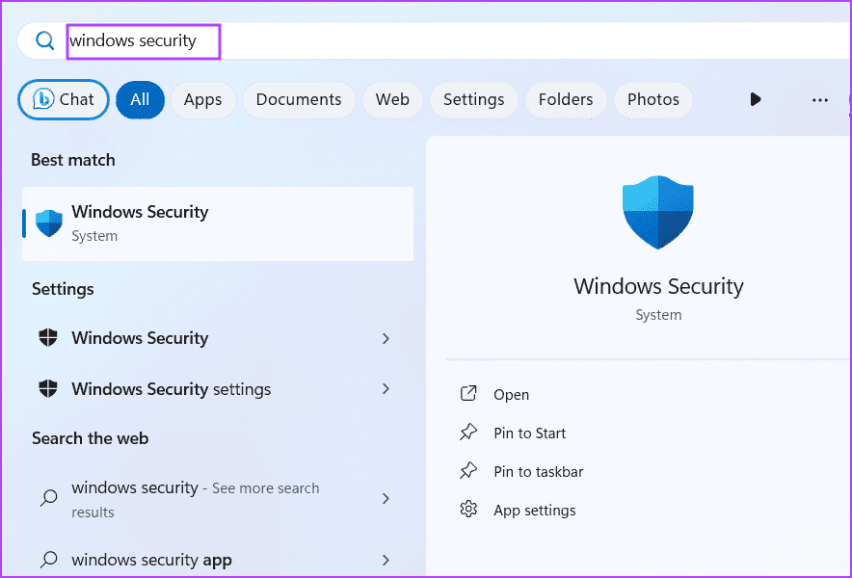
Task: Select the All filter tab
Action: coord(140,100)
